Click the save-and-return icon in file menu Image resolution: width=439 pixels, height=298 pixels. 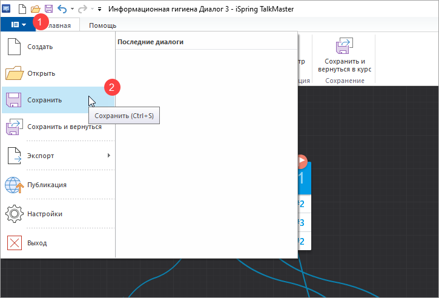click(15, 127)
